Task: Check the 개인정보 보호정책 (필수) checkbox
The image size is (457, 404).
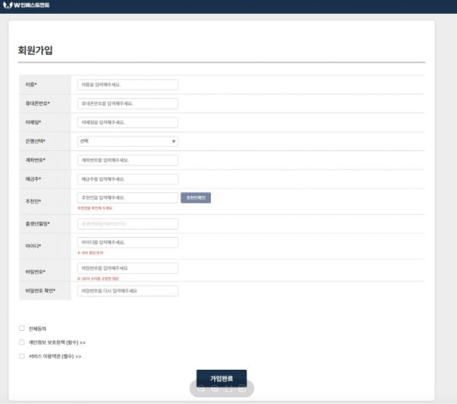Action: point(21,342)
